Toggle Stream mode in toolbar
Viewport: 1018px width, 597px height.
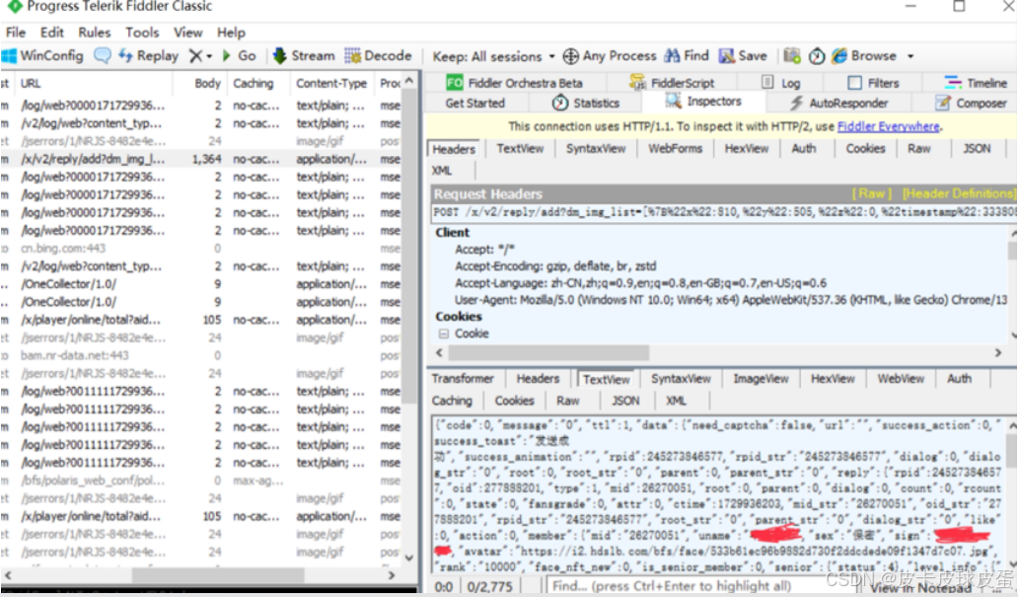(303, 56)
